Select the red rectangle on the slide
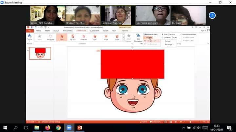Viewport: 236px width, 132px height. point(132,64)
